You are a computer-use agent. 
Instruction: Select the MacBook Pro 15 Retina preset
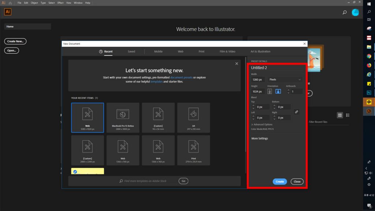(x=123, y=118)
